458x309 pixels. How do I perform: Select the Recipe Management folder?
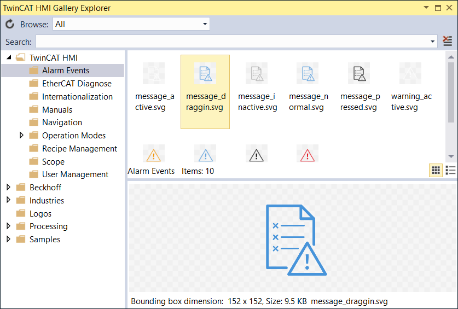(x=73, y=148)
